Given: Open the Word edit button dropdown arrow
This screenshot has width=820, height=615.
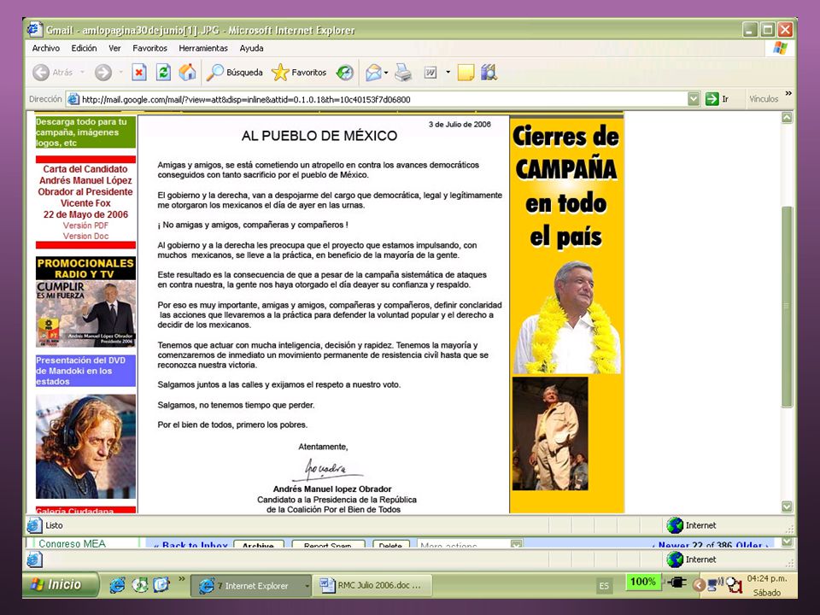Looking at the screenshot, I should tap(448, 72).
